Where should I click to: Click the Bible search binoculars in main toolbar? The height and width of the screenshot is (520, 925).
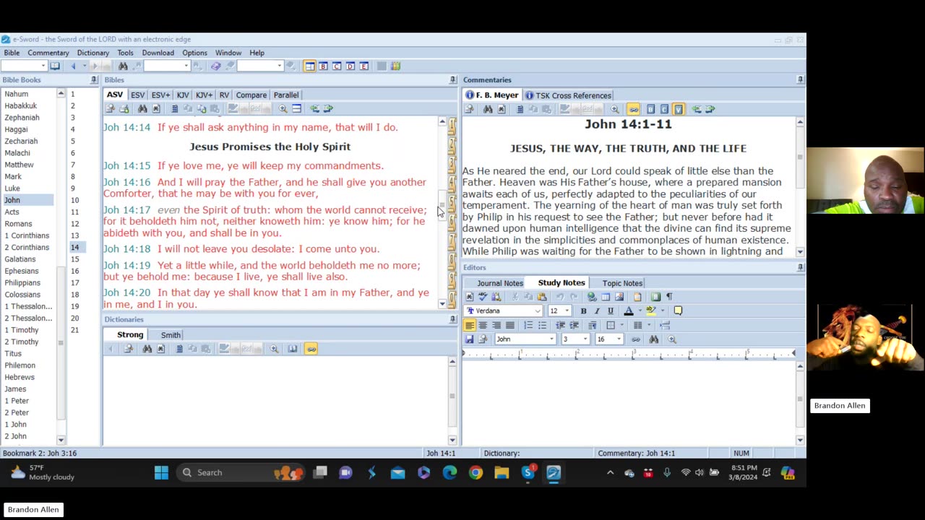[123, 66]
